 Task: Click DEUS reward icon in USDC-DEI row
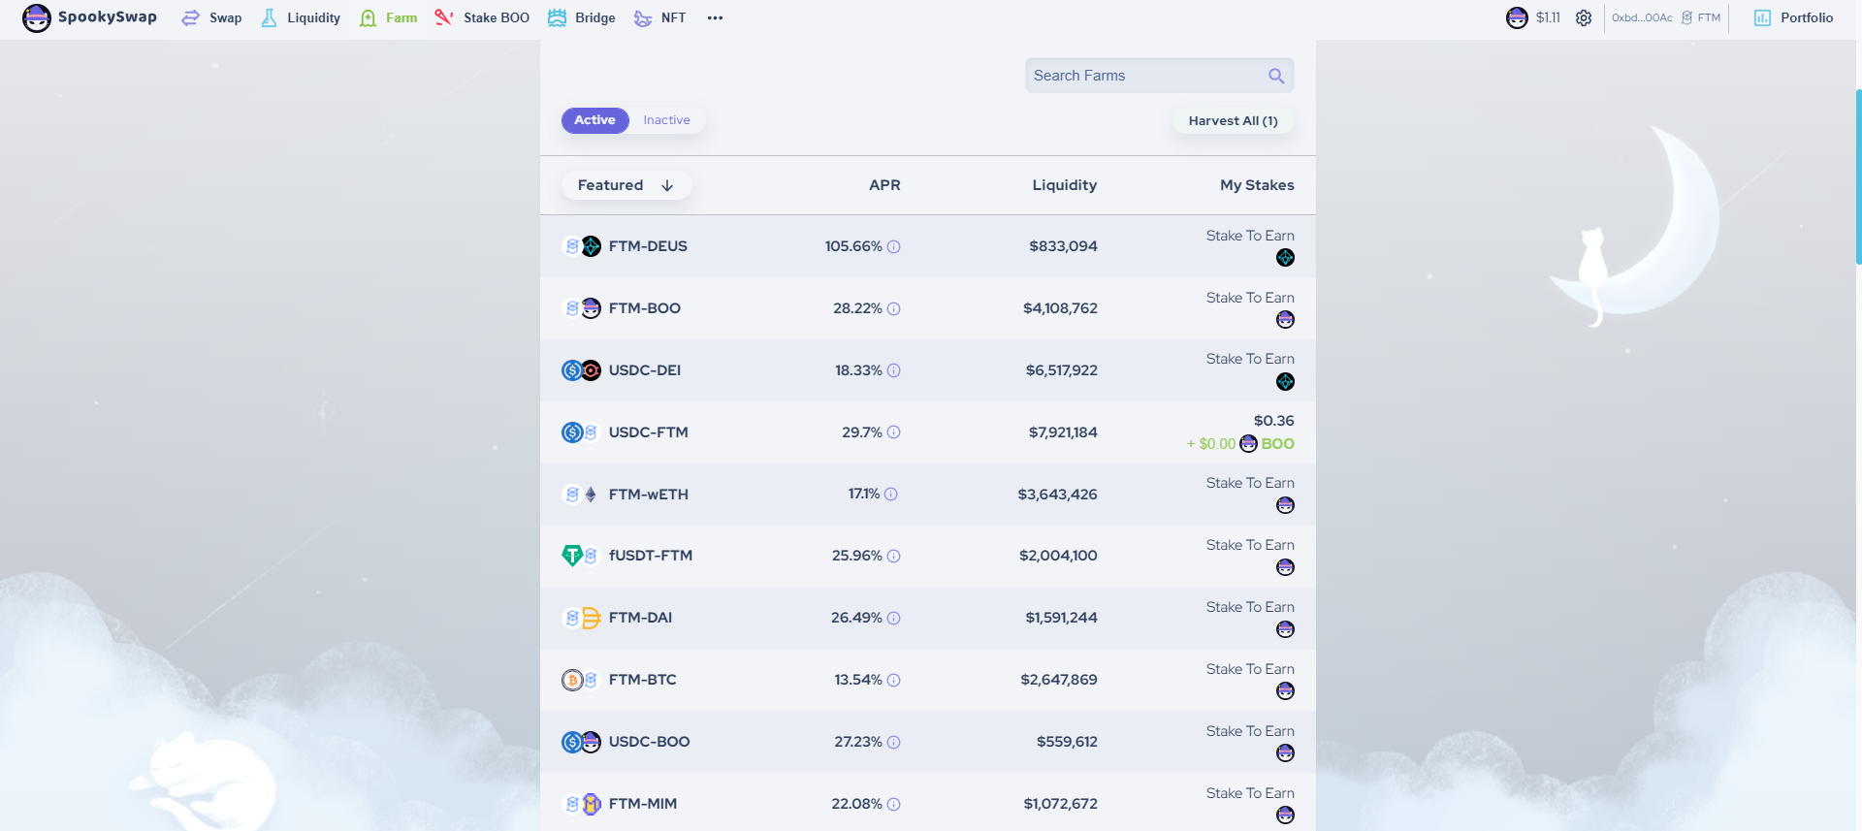[x=1285, y=382]
